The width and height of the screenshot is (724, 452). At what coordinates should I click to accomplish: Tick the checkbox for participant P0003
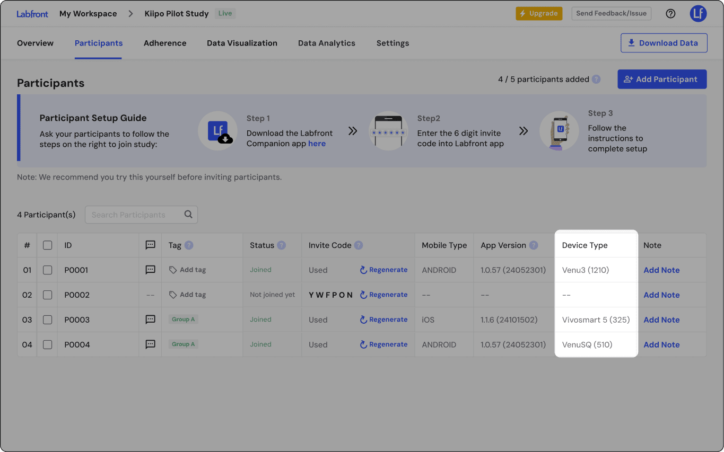pyautogui.click(x=47, y=320)
